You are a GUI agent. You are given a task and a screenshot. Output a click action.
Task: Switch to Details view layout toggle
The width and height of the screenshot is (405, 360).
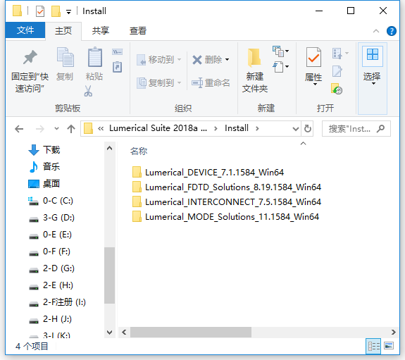(x=373, y=346)
